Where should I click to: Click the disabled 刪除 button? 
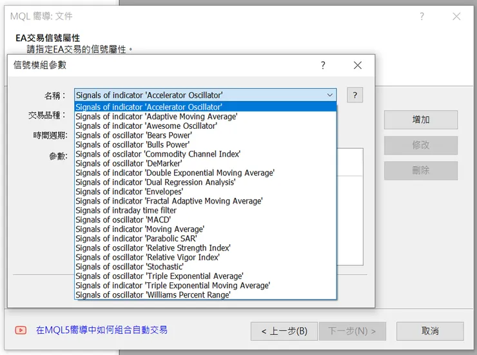pyautogui.click(x=421, y=170)
